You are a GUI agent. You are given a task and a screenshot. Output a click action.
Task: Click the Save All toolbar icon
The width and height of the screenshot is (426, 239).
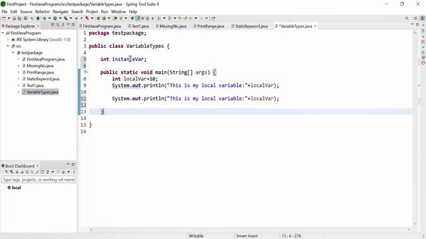[19, 19]
